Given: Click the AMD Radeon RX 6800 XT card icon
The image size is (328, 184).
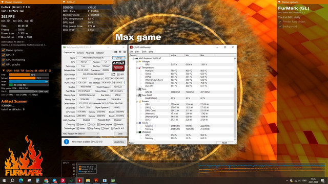Looking at the screenshot, I should 137,58.
